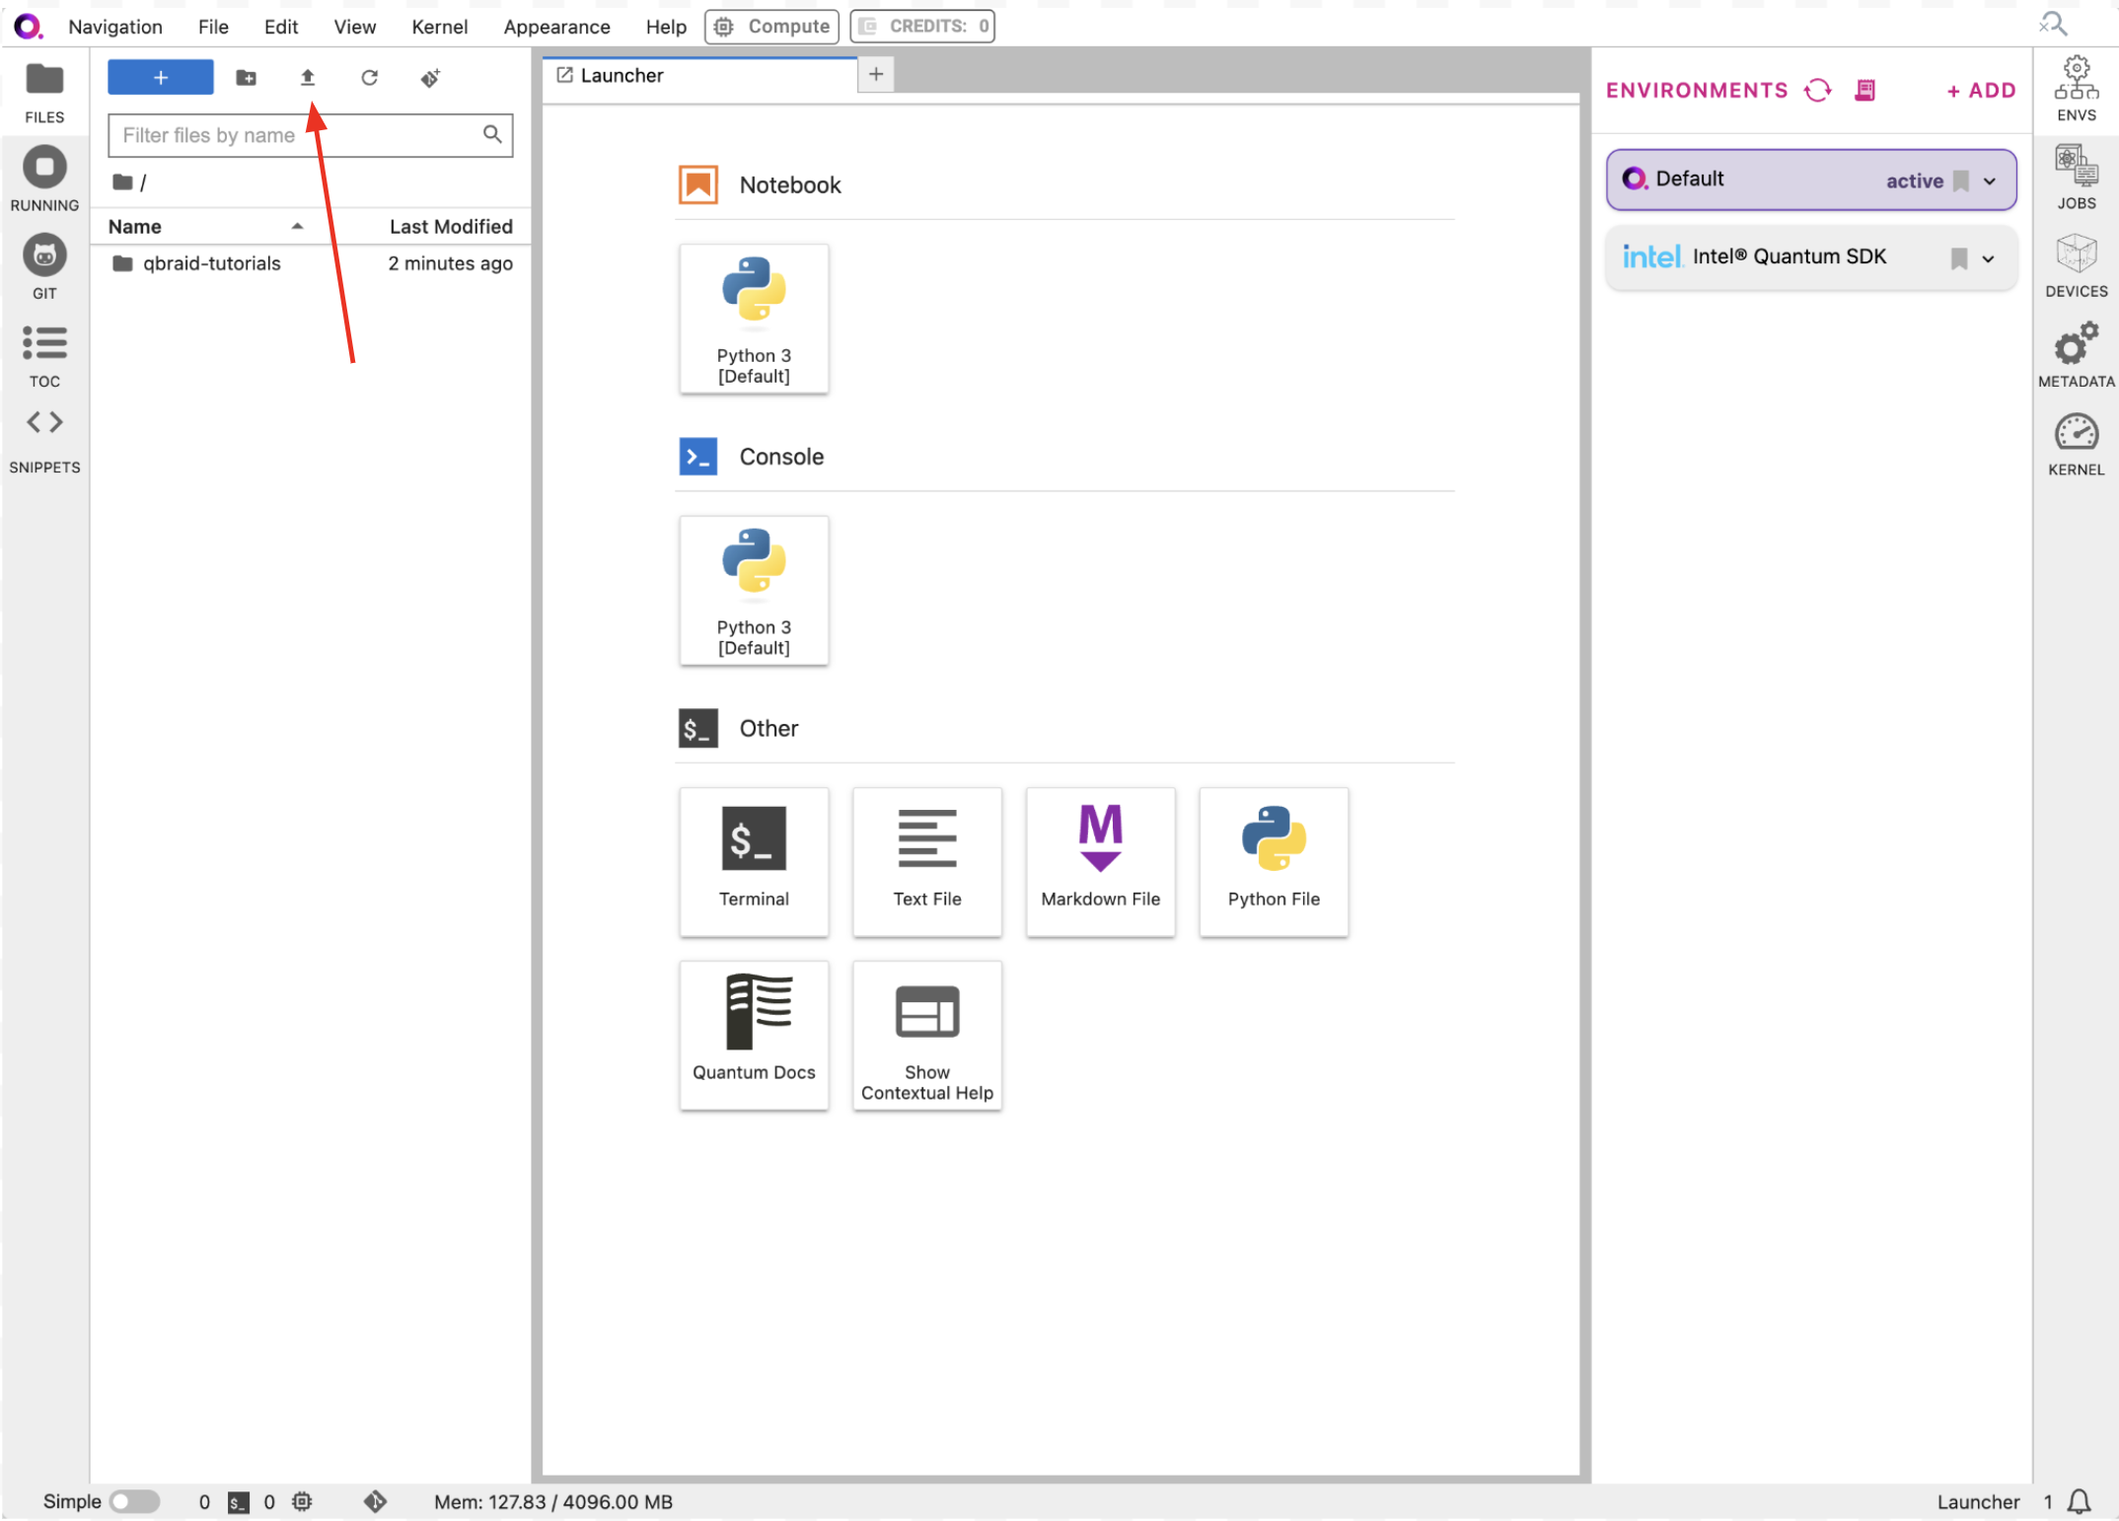The image size is (2119, 1521).
Task: Select the Launcher tab
Action: click(x=700, y=76)
